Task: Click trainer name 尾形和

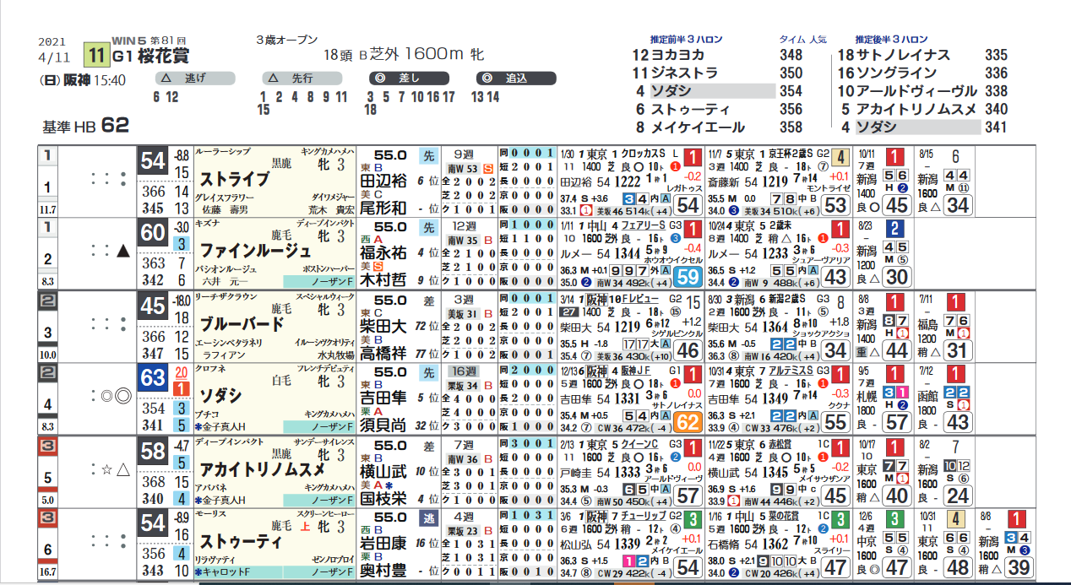Action: click(383, 208)
